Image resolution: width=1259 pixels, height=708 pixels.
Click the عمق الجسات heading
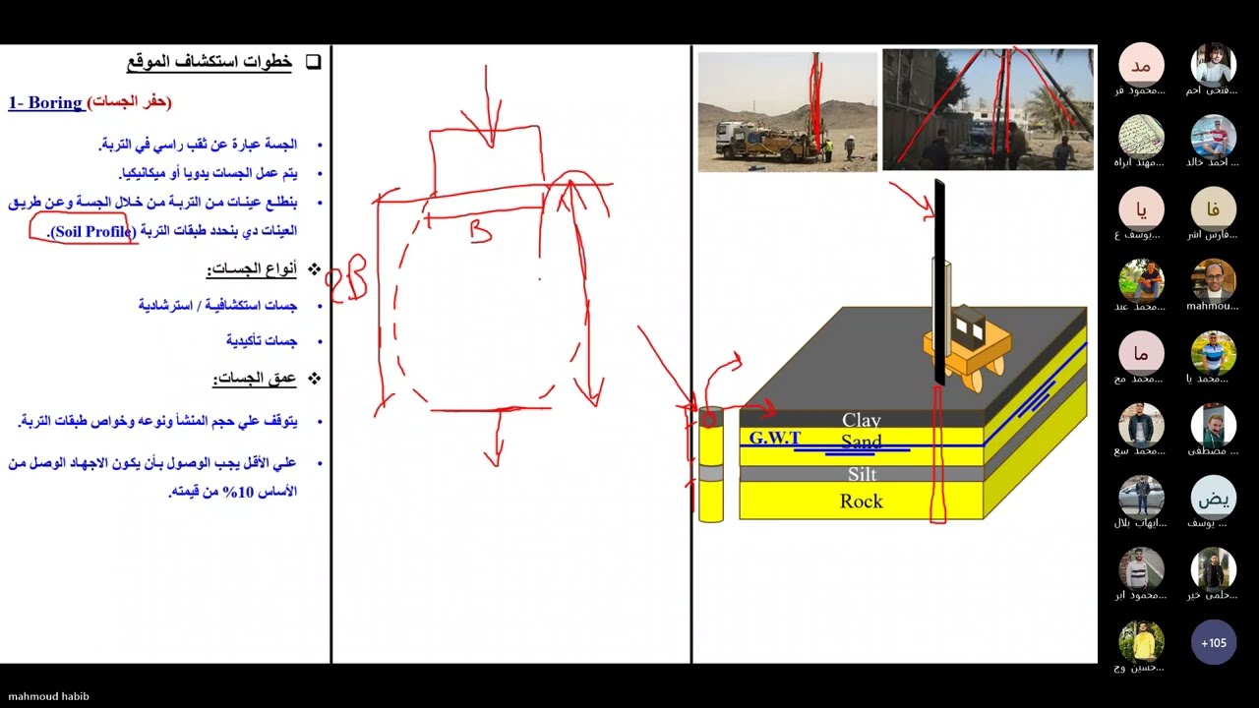255,378
